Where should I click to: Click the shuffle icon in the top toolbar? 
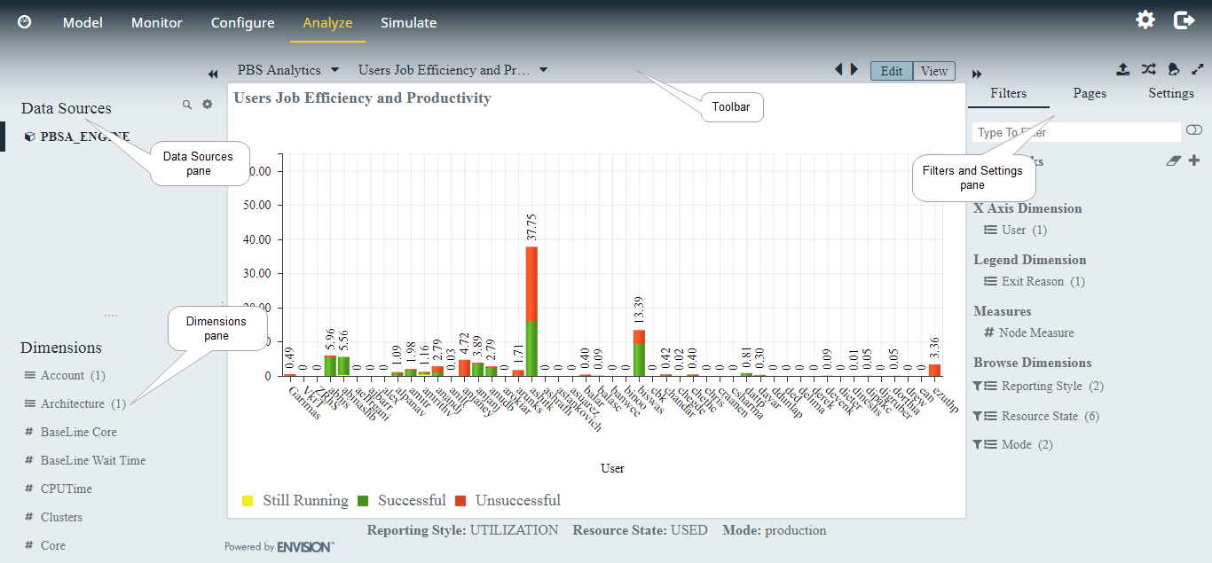point(1148,69)
